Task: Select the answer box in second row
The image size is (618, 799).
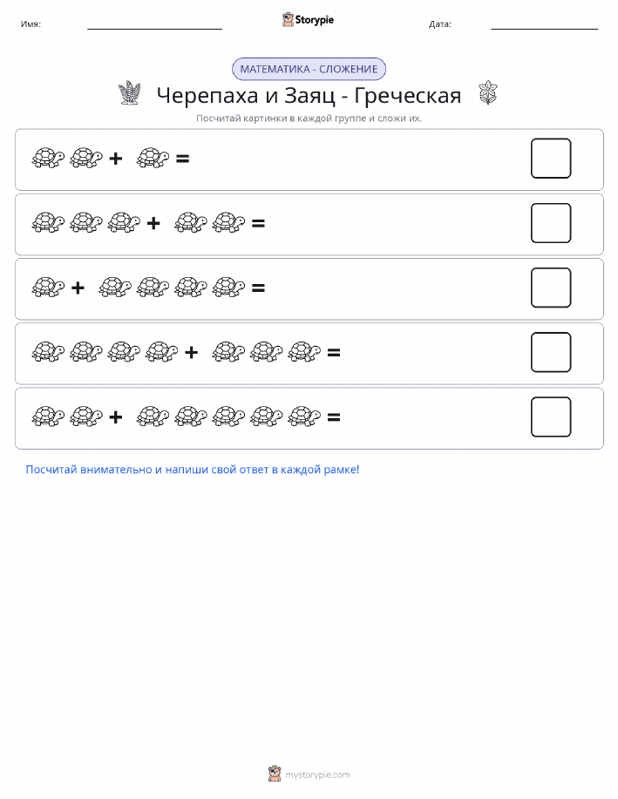Action: (551, 223)
